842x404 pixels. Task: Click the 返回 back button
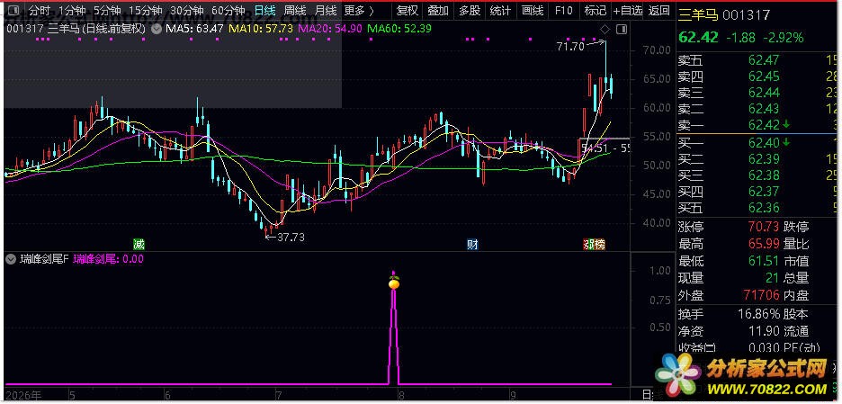[658, 10]
